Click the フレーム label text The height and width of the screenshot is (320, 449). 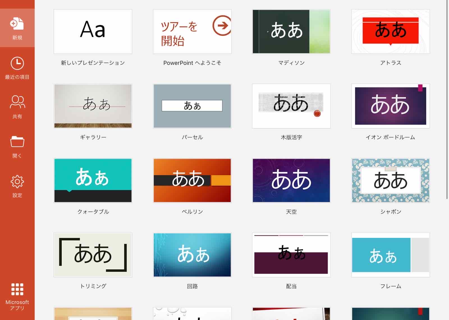[391, 286]
